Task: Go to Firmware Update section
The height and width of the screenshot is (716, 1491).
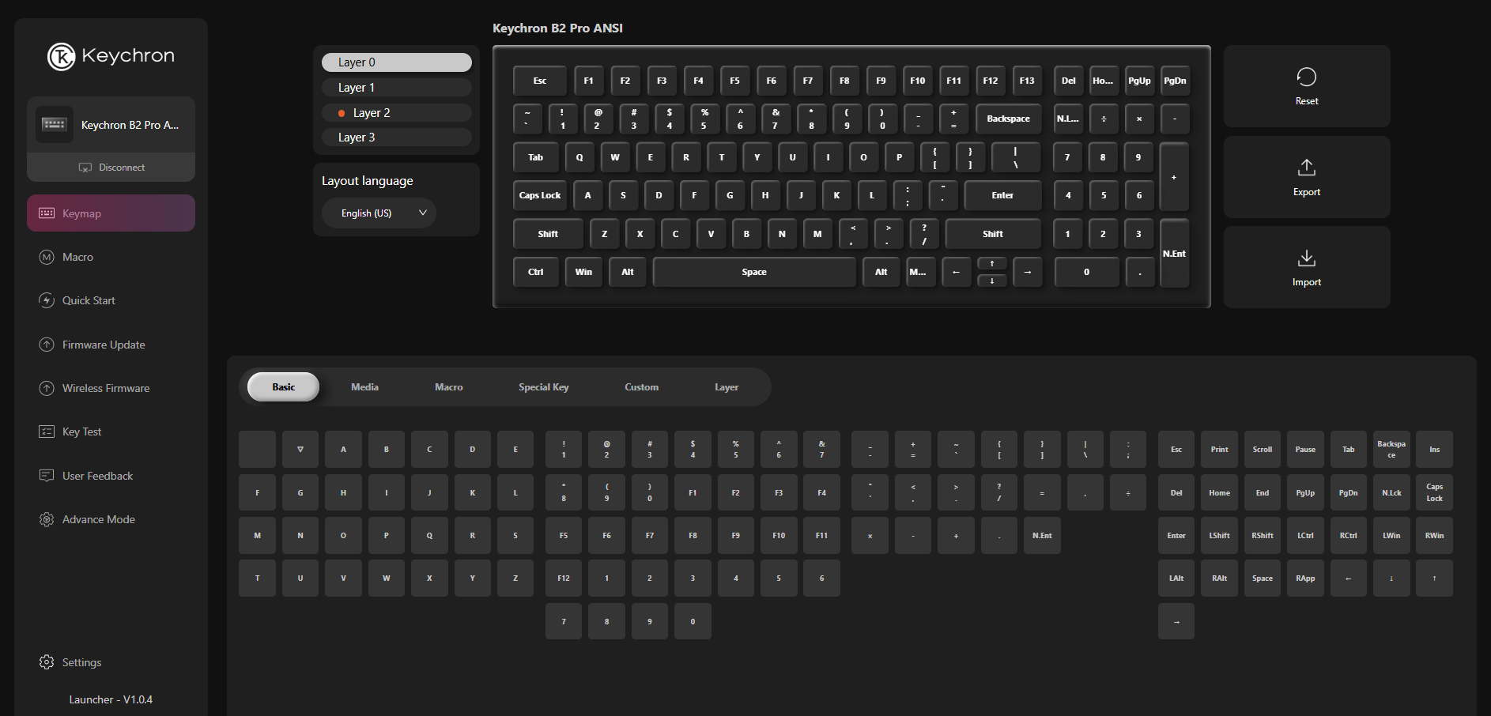Action: (103, 345)
